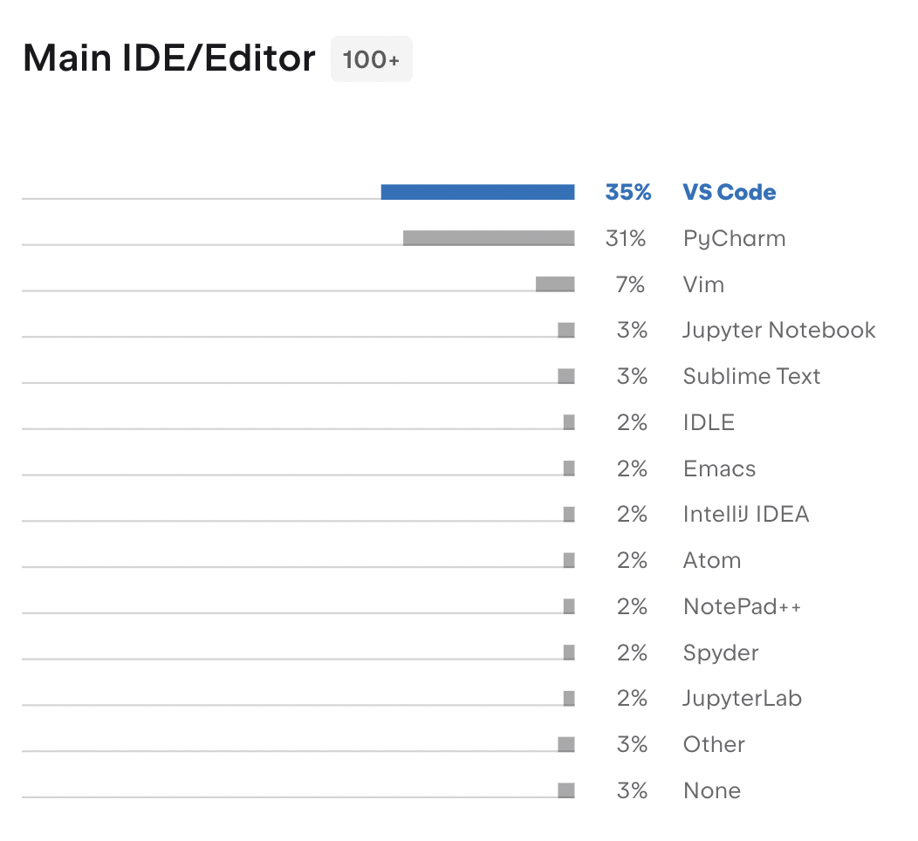Select the VS Code label

point(730,192)
